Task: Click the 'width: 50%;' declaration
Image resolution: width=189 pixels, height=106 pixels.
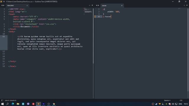Action: pyautogui.click(x=113, y=12)
